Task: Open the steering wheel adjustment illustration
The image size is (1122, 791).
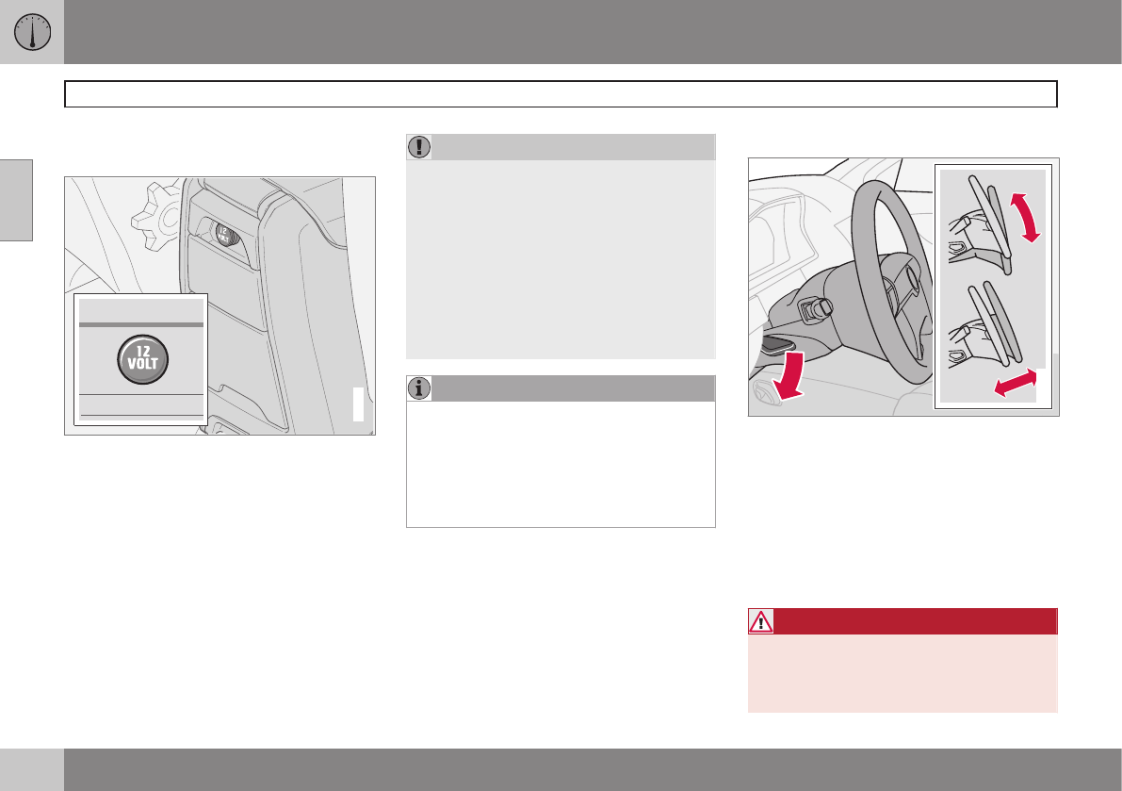Action: pyautogui.click(x=903, y=287)
